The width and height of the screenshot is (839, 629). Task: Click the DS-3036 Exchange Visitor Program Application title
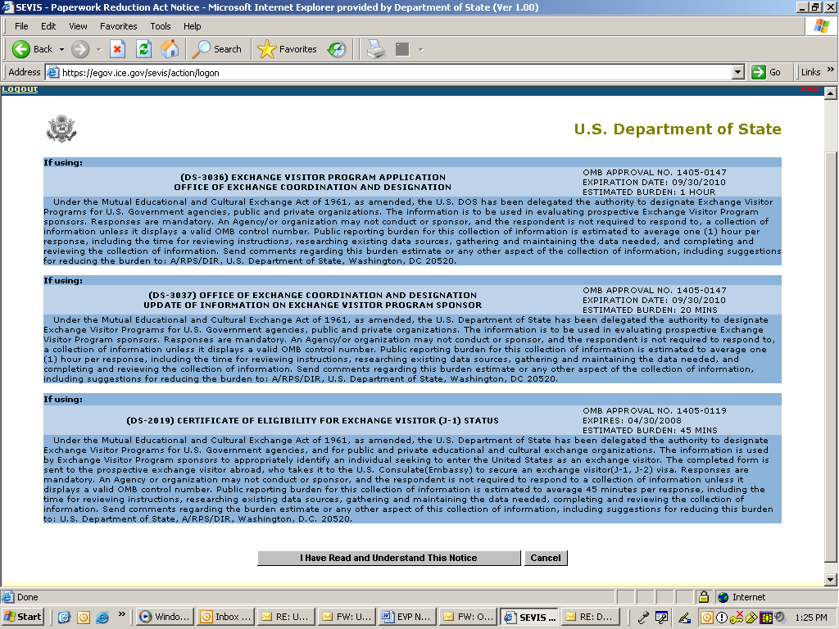[x=312, y=183]
